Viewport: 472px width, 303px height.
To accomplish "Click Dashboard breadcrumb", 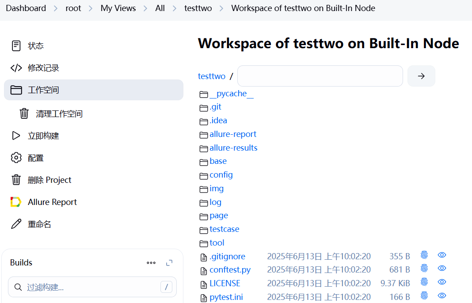I will coord(26,8).
